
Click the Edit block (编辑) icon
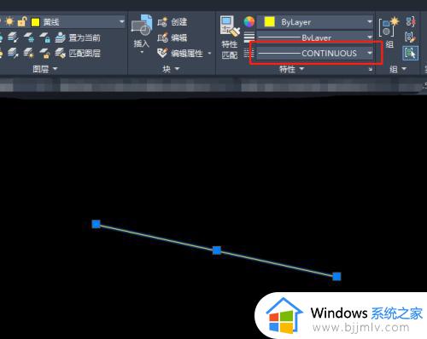click(x=162, y=37)
